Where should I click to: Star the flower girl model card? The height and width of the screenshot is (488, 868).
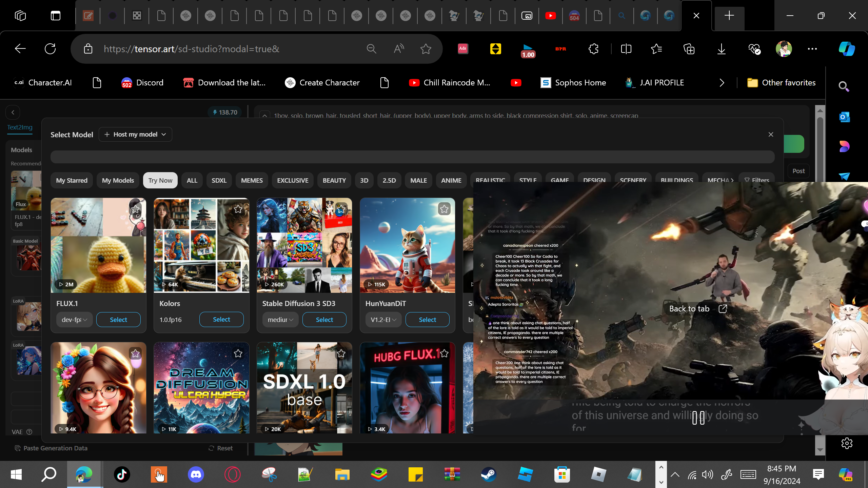136,353
